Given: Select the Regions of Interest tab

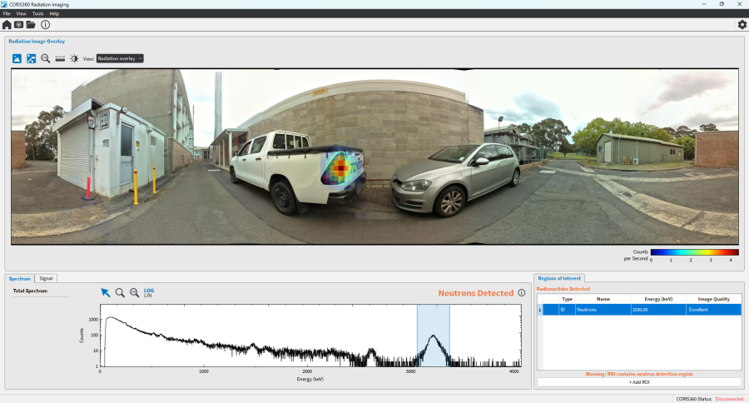Looking at the screenshot, I should (559, 278).
